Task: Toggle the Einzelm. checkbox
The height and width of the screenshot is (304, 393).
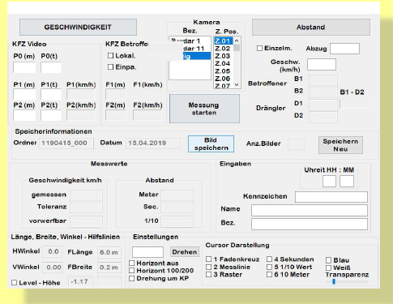Action: pos(259,48)
